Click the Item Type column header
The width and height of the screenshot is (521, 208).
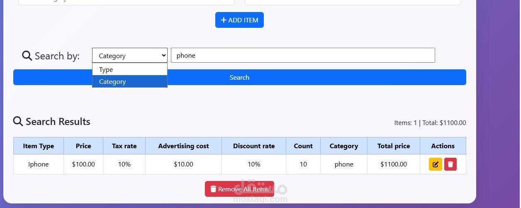point(39,146)
